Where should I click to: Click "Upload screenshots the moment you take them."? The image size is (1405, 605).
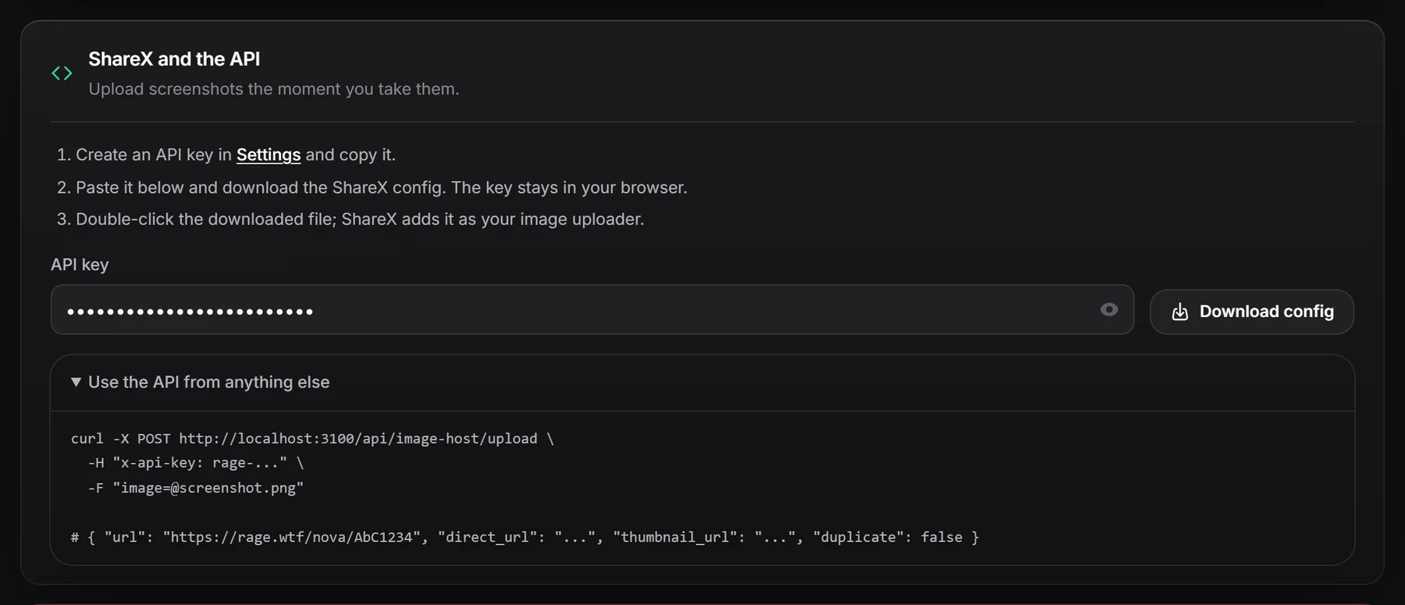coord(273,89)
